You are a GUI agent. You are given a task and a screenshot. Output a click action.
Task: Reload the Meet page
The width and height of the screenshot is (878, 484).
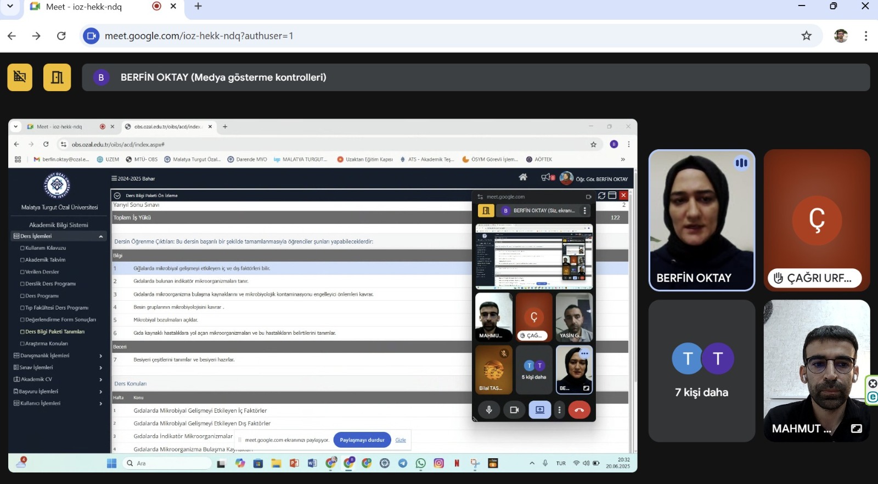point(61,36)
